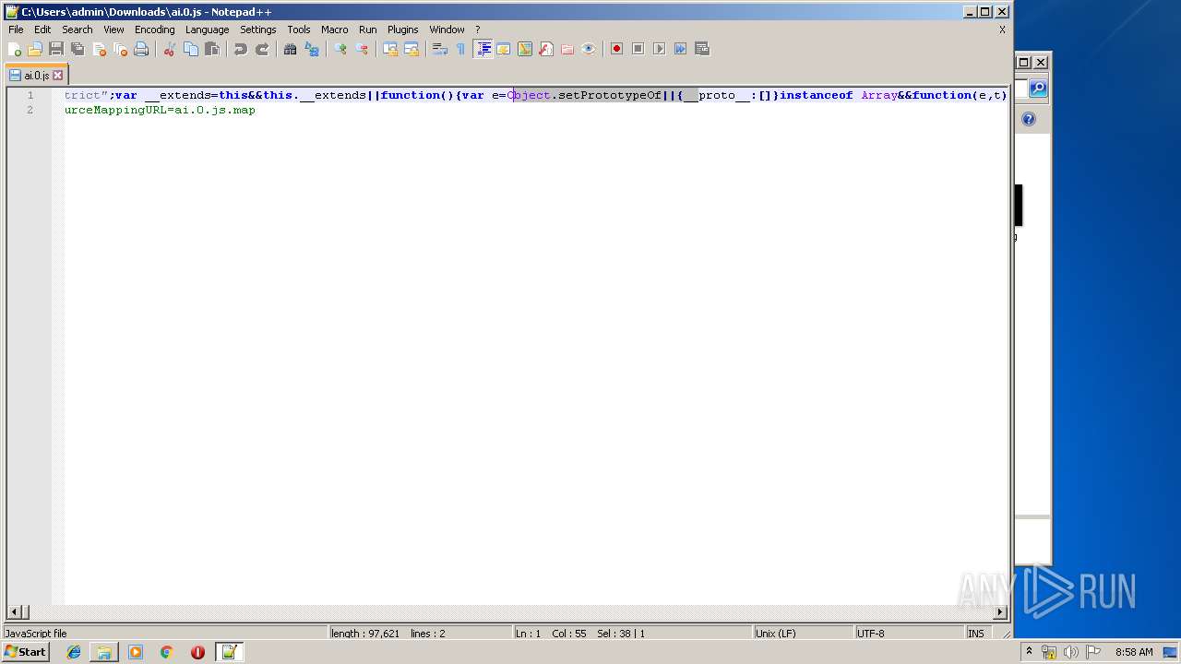This screenshot has height=664, width=1181.
Task: Click line number 2 in the margin
Action: pyautogui.click(x=30, y=110)
